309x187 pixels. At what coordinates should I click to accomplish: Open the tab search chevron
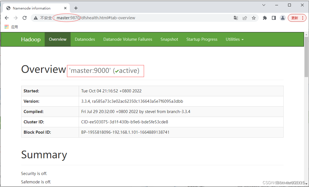264,5
